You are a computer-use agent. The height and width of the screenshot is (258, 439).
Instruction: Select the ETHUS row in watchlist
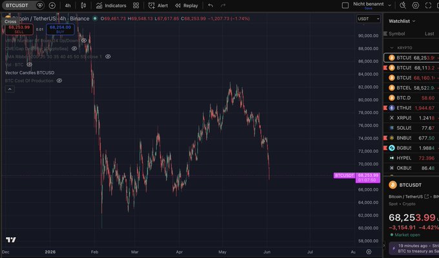(411, 108)
